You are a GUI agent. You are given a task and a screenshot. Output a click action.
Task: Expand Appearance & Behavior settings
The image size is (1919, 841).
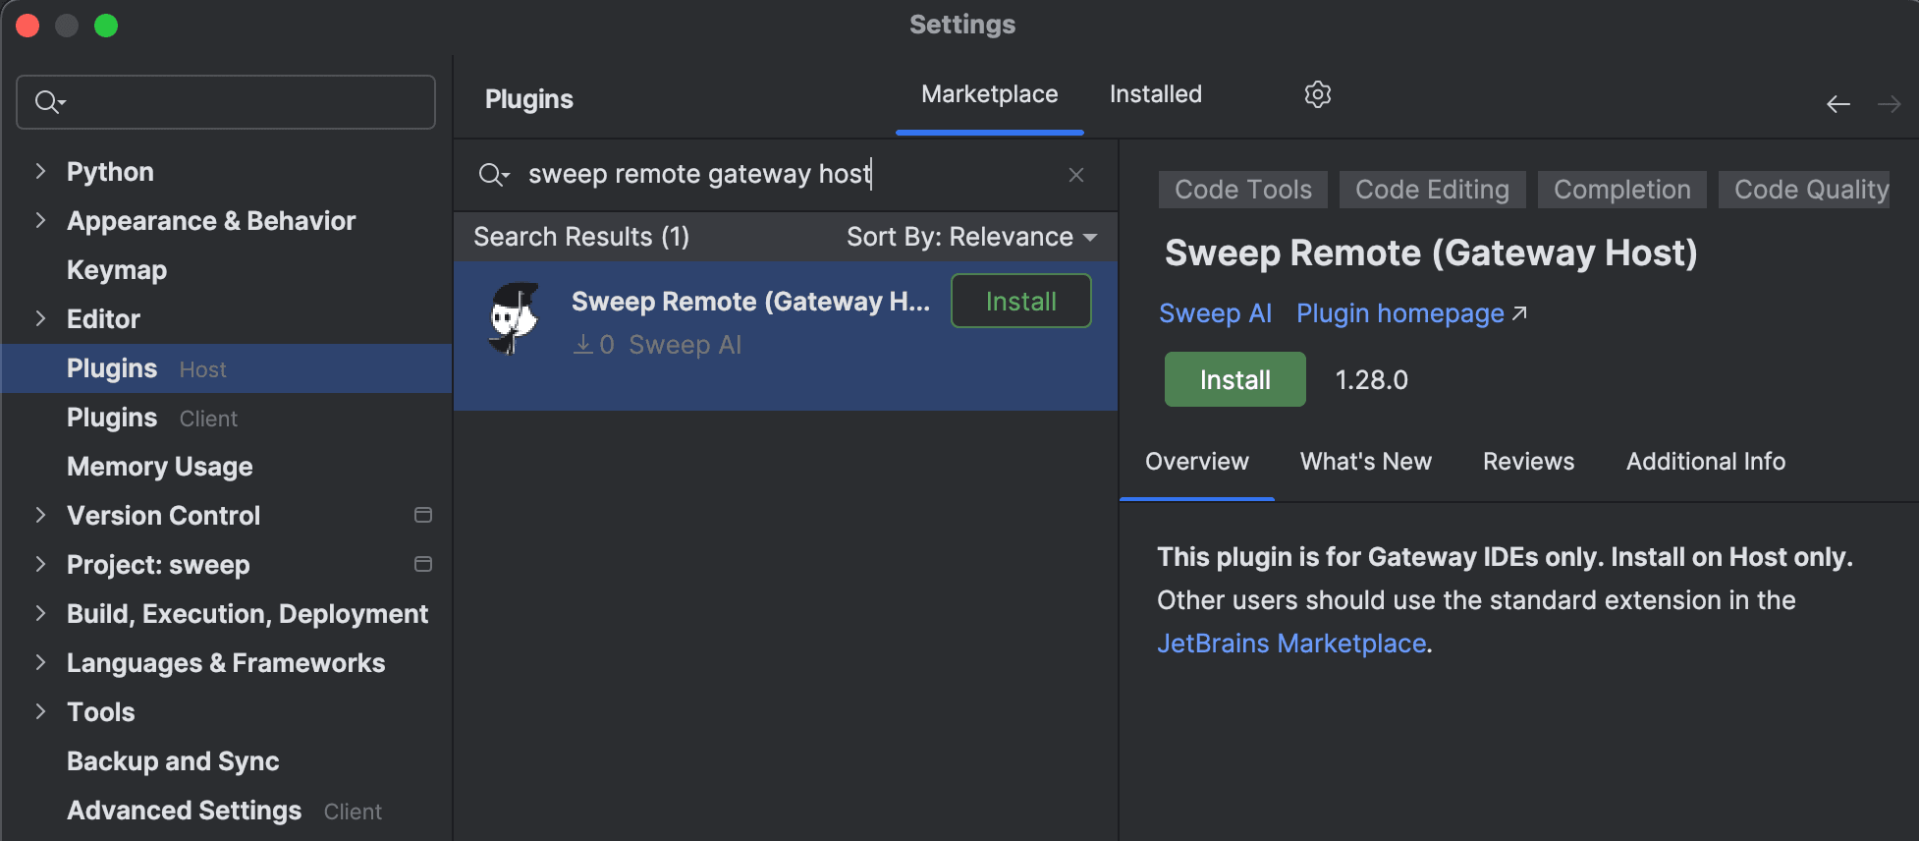coord(40,220)
